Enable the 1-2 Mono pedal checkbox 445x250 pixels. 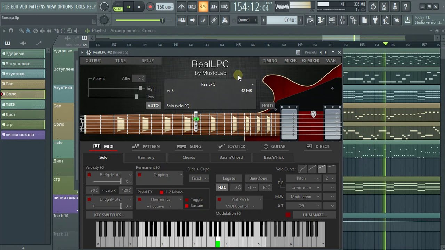click(161, 192)
